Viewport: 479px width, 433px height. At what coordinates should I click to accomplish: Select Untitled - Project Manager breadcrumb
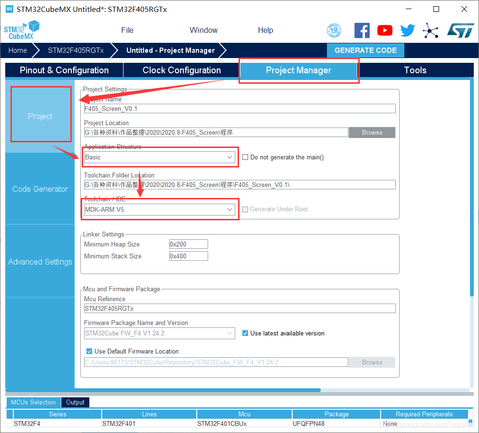(x=171, y=50)
